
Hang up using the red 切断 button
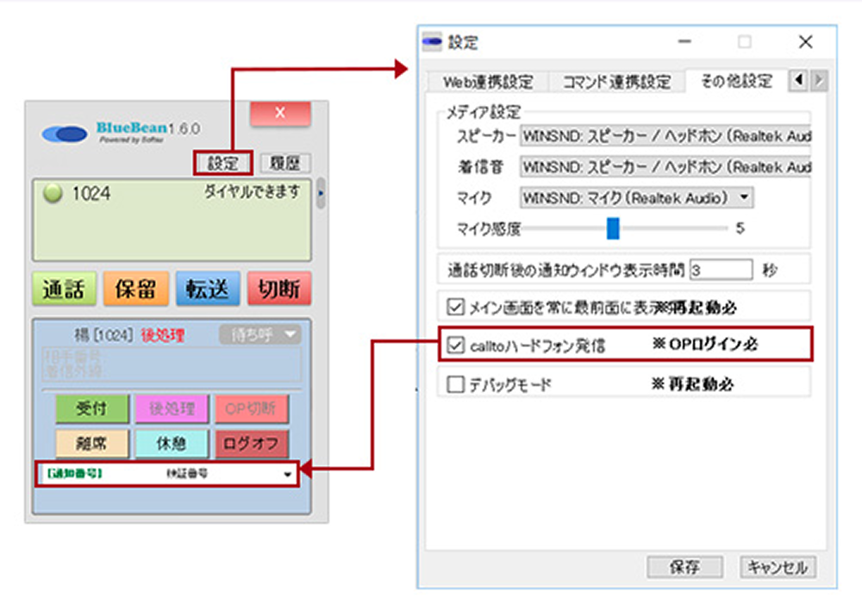(278, 289)
